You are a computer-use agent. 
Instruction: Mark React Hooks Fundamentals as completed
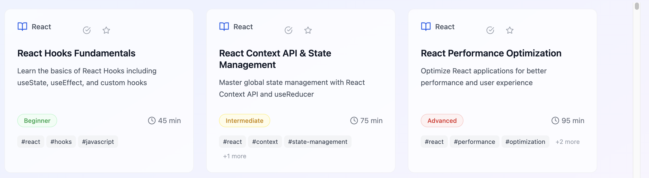click(x=87, y=30)
